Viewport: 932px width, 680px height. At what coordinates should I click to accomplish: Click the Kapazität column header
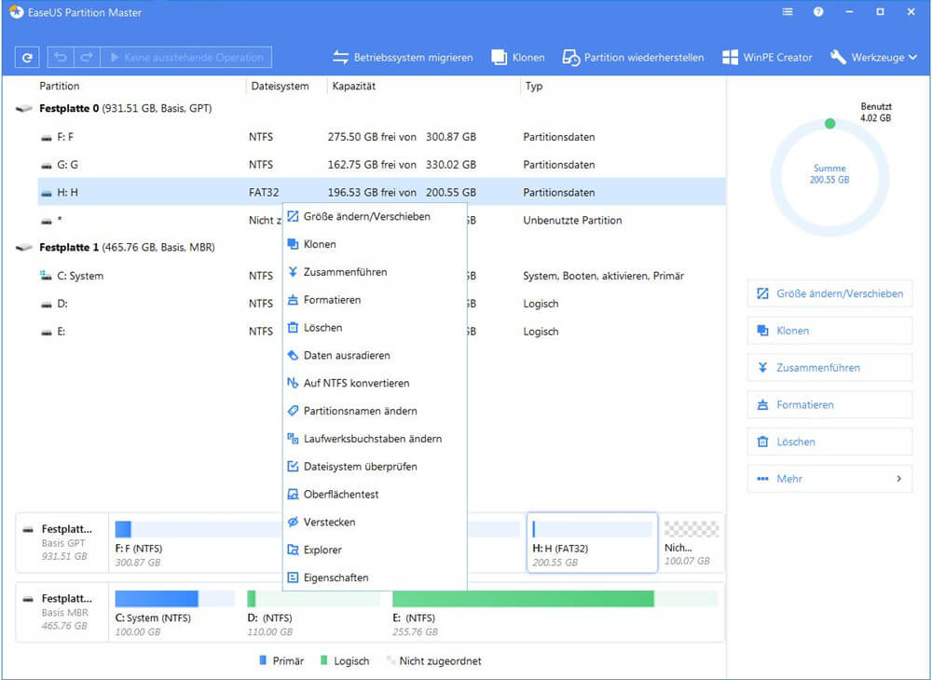(353, 86)
